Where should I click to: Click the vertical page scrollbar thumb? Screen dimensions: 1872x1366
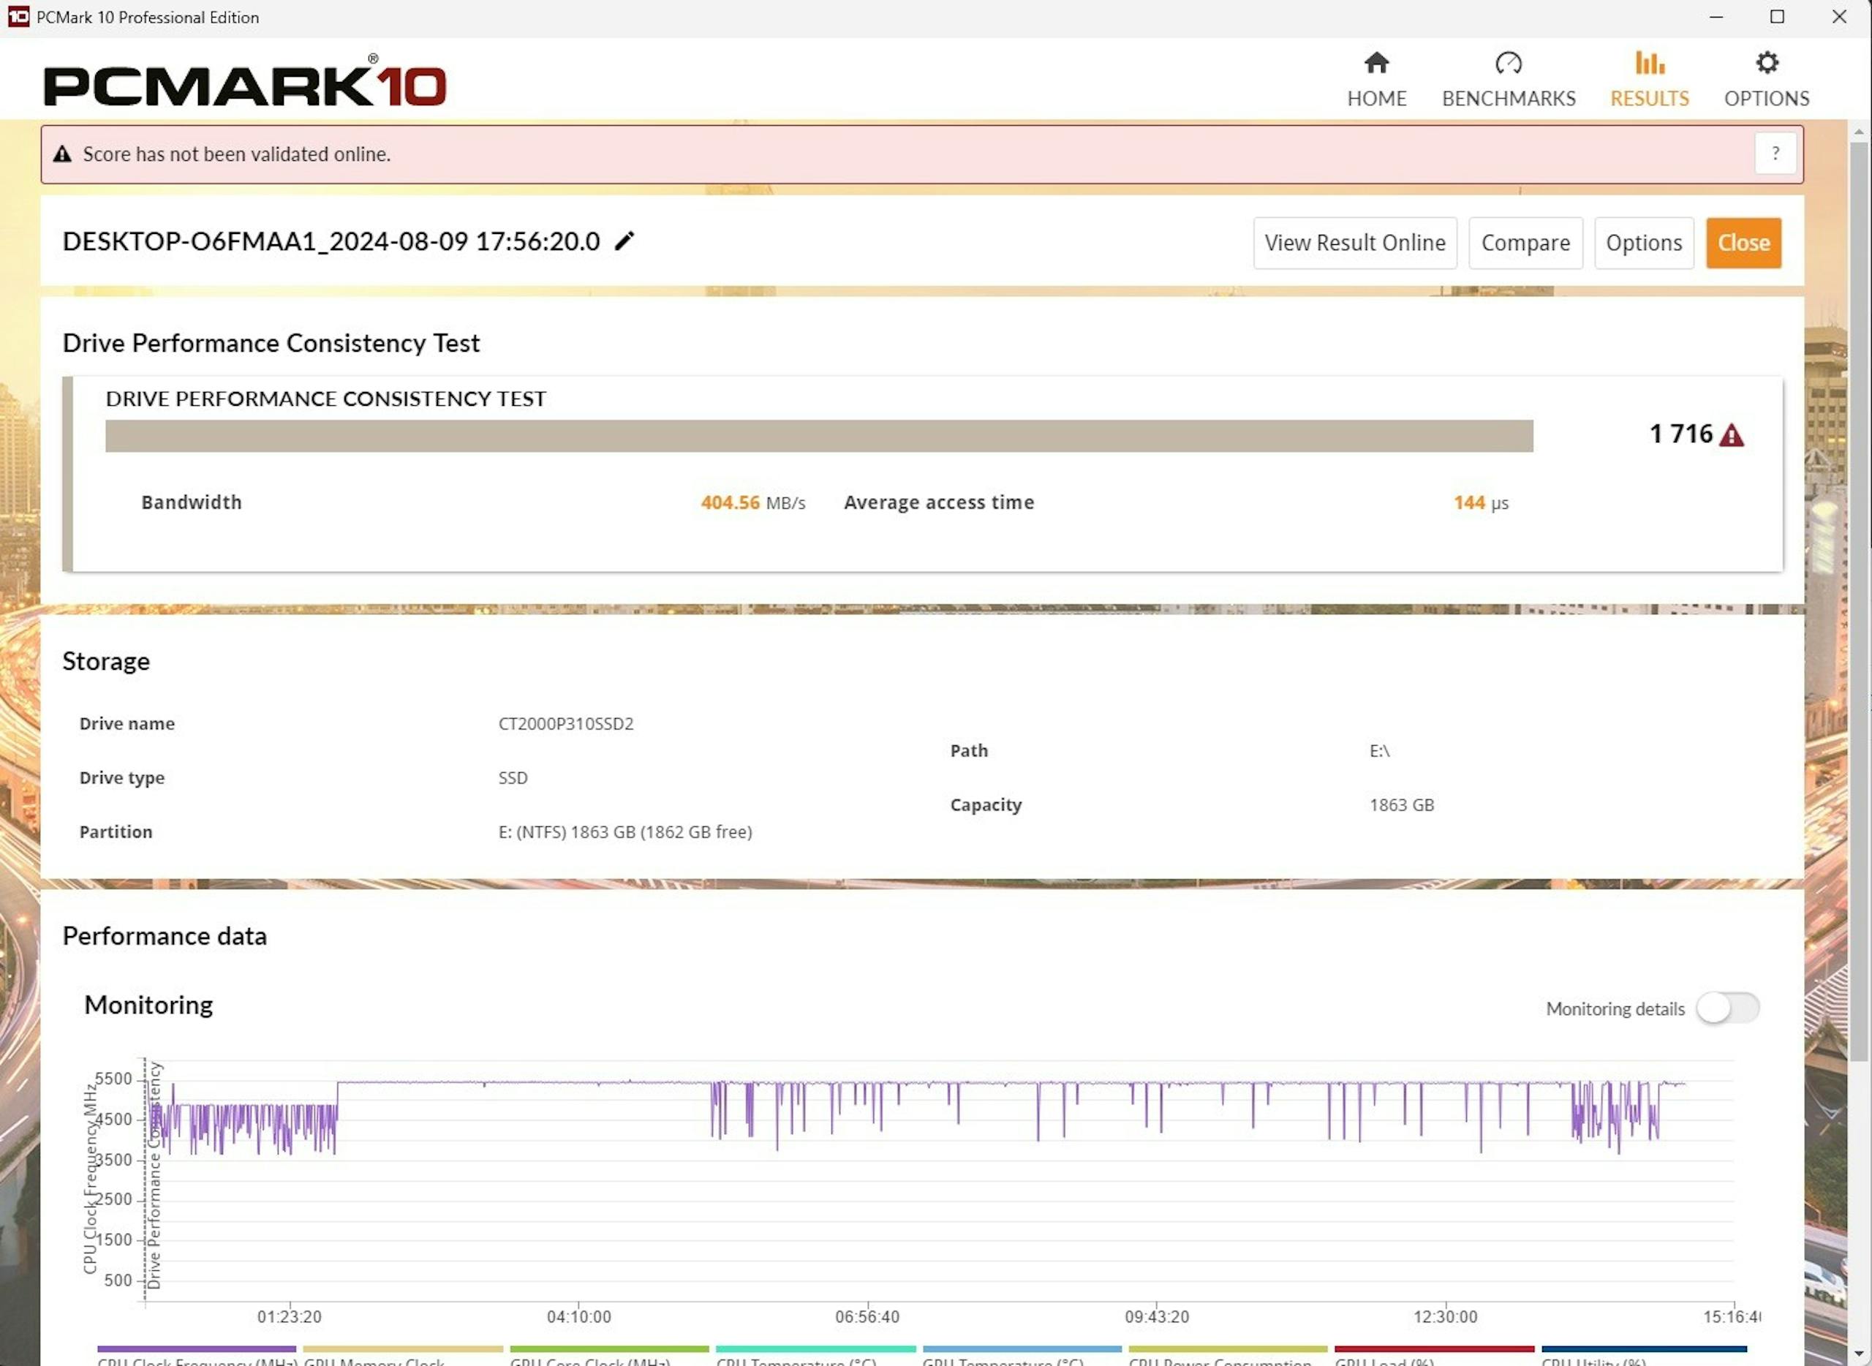click(1859, 602)
